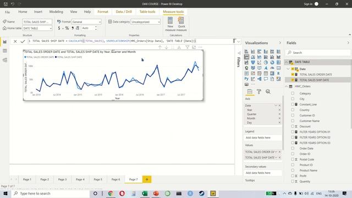Remove TOTAL SALES SHIP DATE from Values
Screen dimensions: 352x198
(279, 158)
